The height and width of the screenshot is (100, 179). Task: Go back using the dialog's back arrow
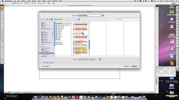(41, 19)
